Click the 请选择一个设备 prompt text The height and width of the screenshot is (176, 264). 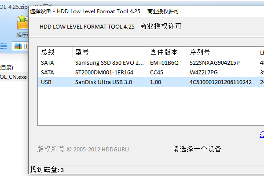[x=197, y=149]
